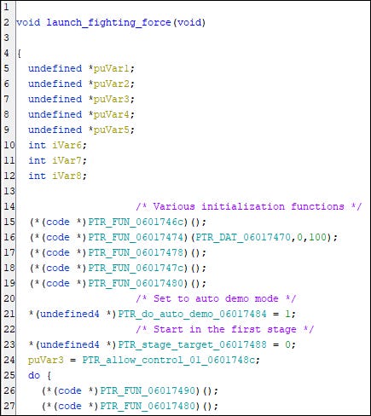371x416 pixels.
Task: Click PTR_FUN_0601746c function pointer
Action: pyautogui.click(x=136, y=222)
